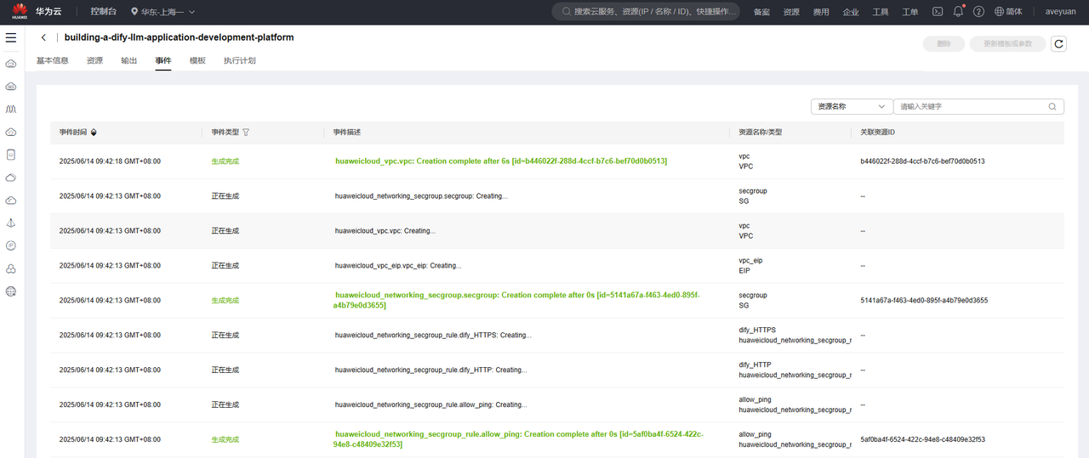Open the 工单 link in top bar
The width and height of the screenshot is (1089, 458).
point(909,12)
